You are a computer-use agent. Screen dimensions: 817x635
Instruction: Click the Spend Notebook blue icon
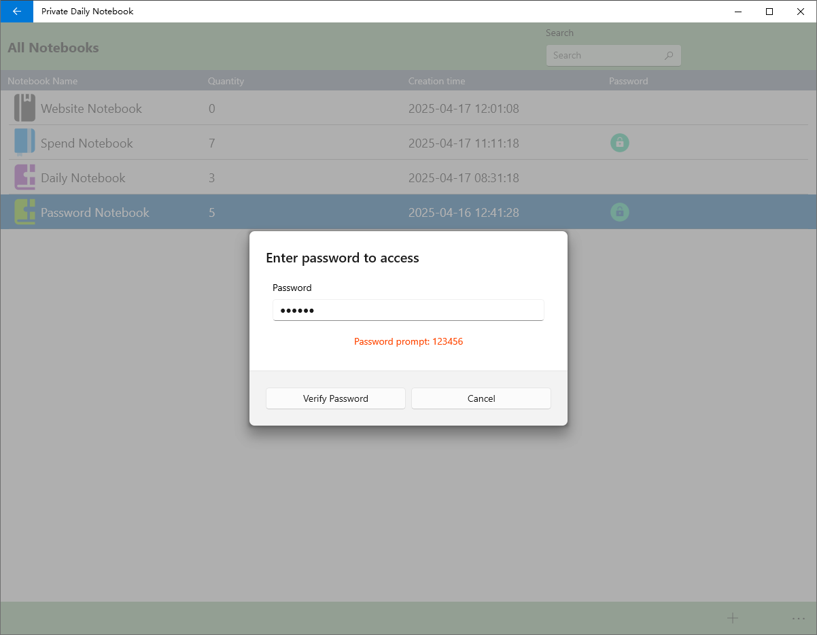[x=24, y=143]
